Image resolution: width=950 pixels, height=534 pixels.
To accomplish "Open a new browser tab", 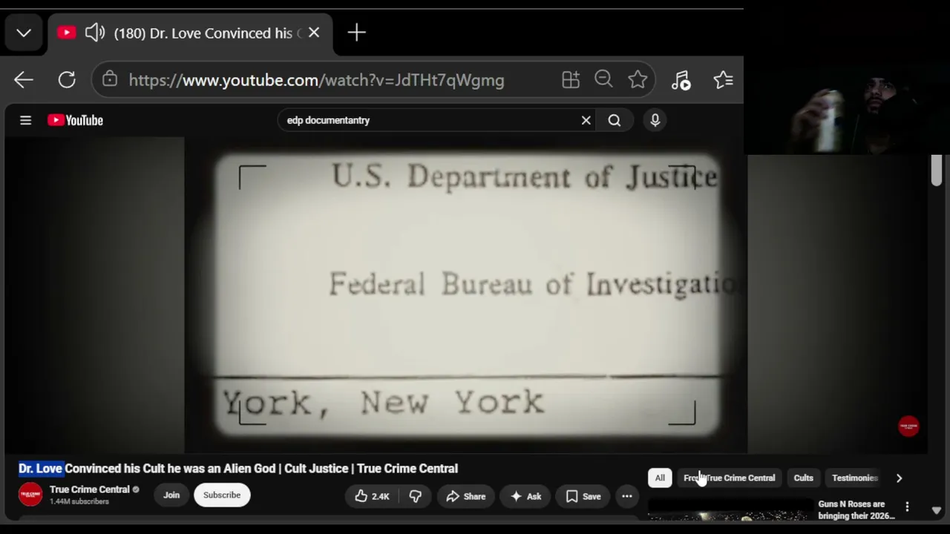I will coord(356,33).
